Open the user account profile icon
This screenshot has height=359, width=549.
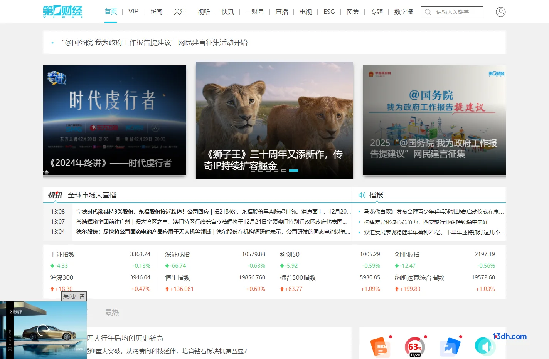pyautogui.click(x=500, y=12)
